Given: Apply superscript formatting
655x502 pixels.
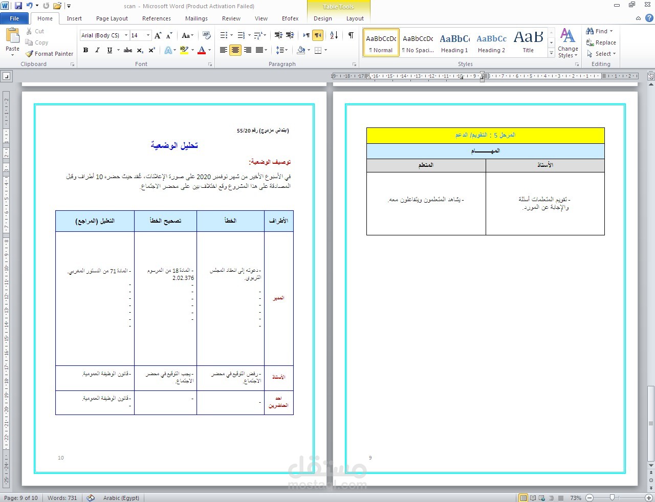Looking at the screenshot, I should coord(152,50).
